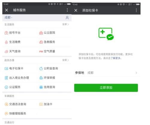150x125 pixels.
Task: Tap the social security card WeChat graphic
Action: [x=106, y=34]
